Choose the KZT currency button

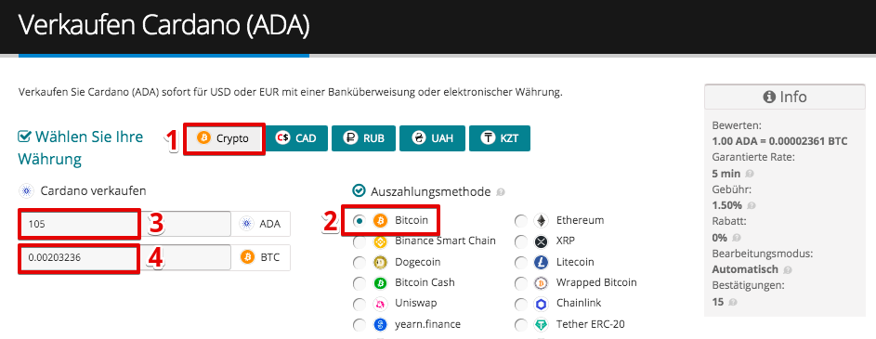pyautogui.click(x=500, y=138)
